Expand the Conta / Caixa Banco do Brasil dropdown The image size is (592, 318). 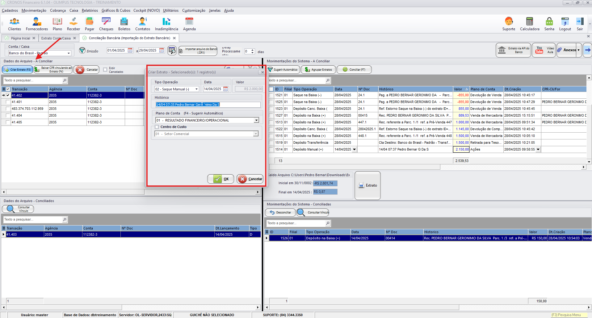[x=69, y=53]
